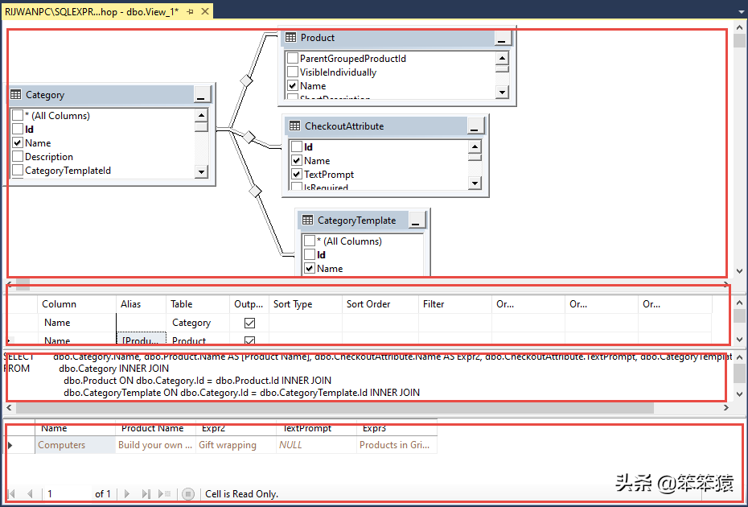The image size is (748, 507).
Task: Pin the dbo.View_1 document tab
Action: [190, 11]
